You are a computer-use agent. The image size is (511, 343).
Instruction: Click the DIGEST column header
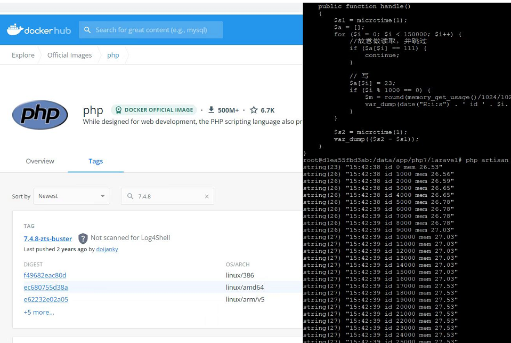(x=33, y=265)
